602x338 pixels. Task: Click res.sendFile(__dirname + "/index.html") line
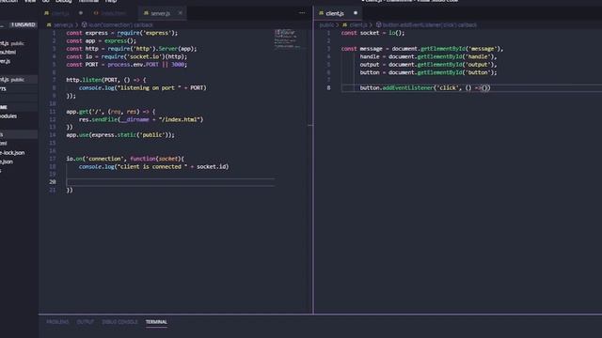click(141, 119)
